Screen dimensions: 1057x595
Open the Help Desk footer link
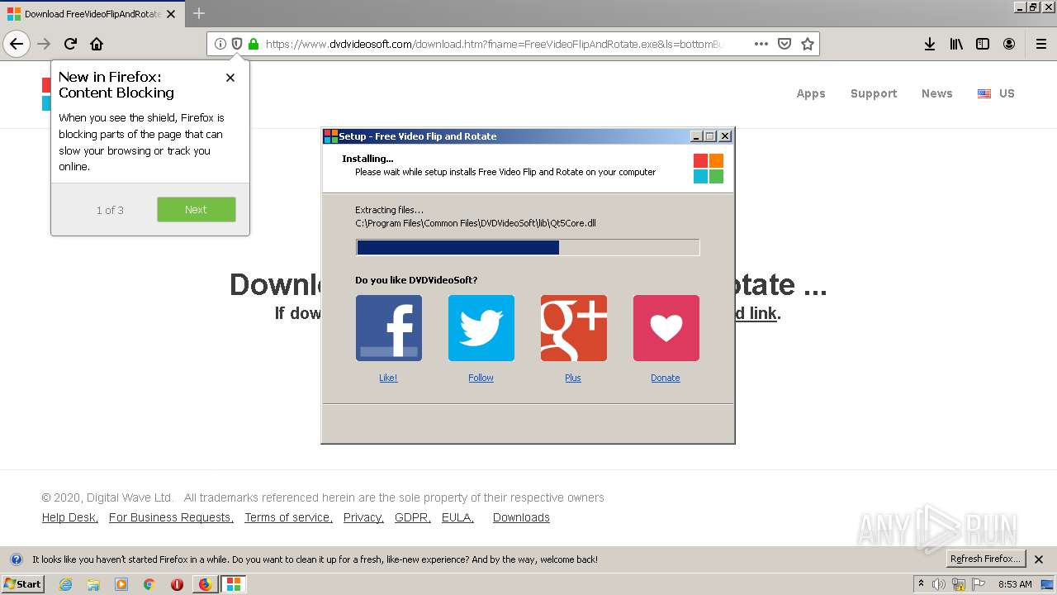(70, 517)
